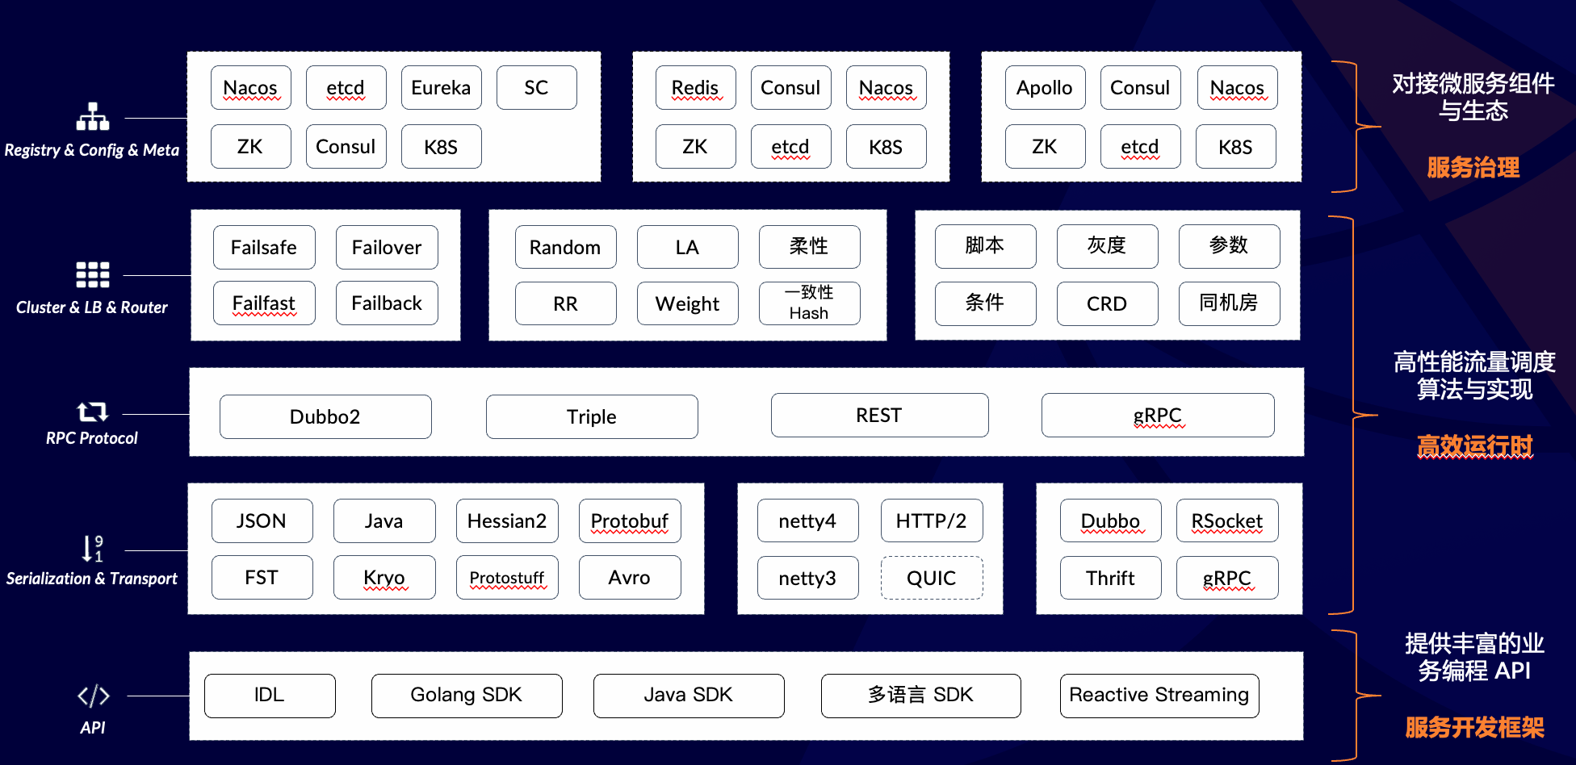Click the Reactive Streaming box
Screen dimensions: 1576x765
[x=1159, y=696]
